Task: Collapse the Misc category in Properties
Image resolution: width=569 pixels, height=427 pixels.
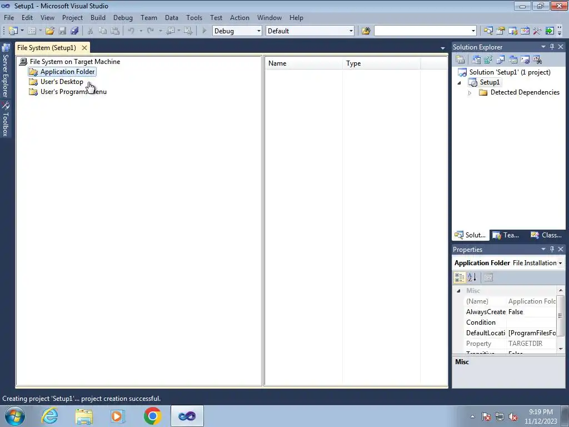Action: click(x=458, y=291)
